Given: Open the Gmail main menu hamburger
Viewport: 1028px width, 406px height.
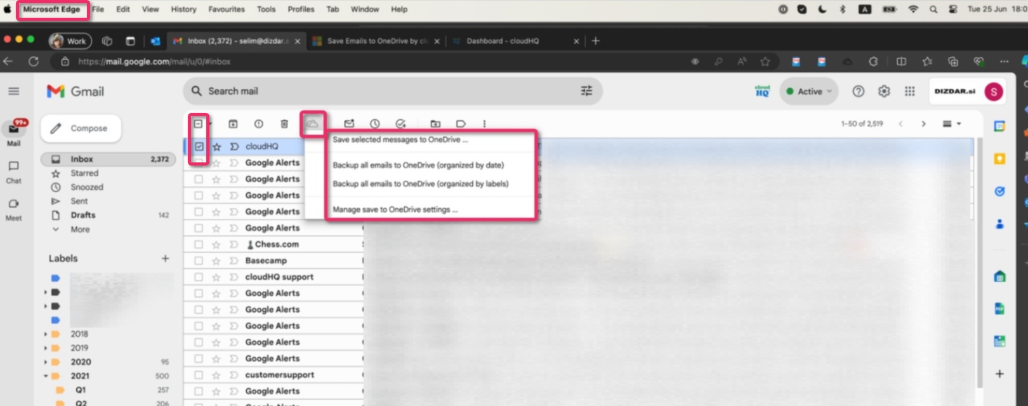Looking at the screenshot, I should [13, 91].
